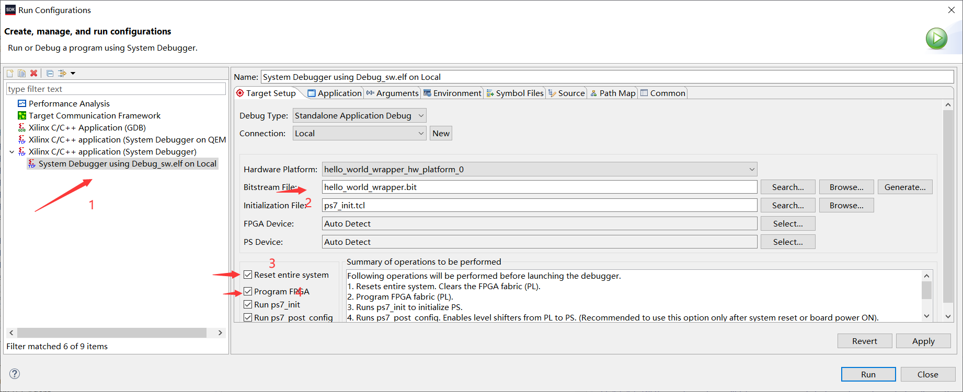Click New launch configuration icon
963x392 pixels.
(x=10, y=73)
